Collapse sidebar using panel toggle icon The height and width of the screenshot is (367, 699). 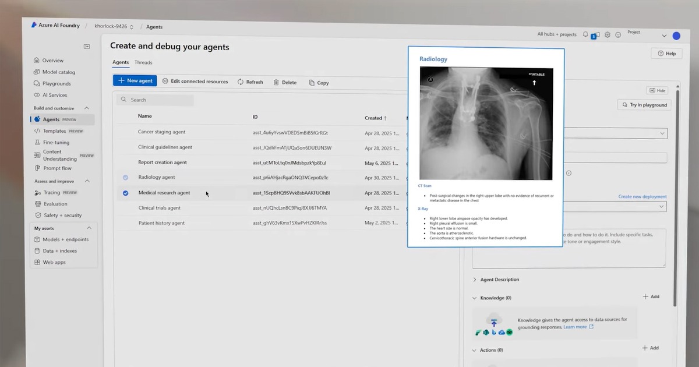87,47
